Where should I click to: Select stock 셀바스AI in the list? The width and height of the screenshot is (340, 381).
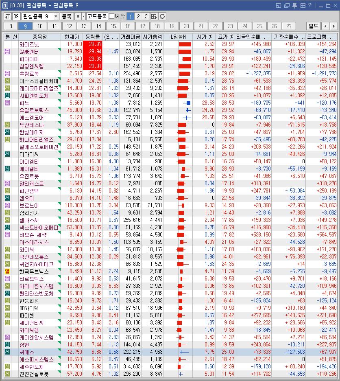pos(29,220)
